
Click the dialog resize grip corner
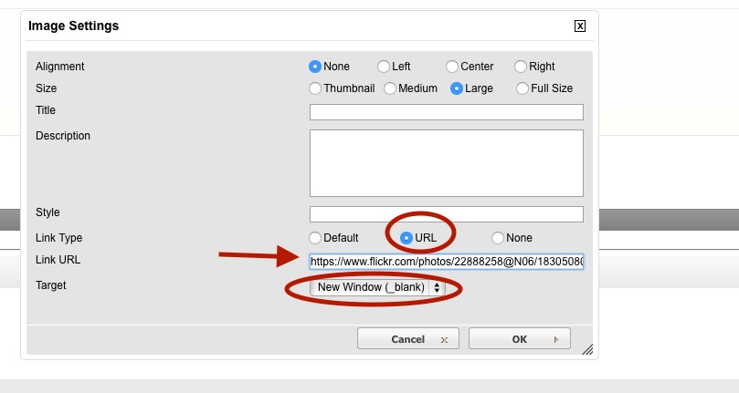coord(587,348)
